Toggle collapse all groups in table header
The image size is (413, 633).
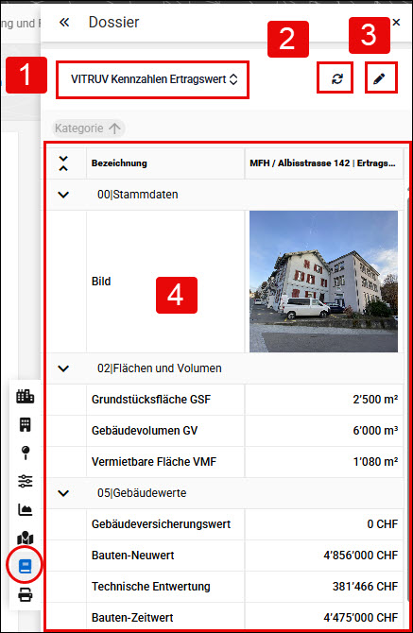coord(63,163)
